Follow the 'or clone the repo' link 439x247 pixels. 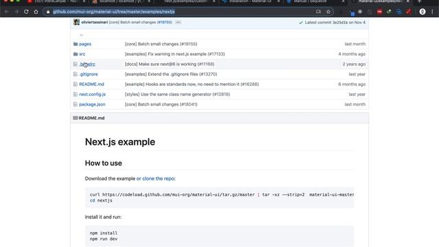point(156,178)
